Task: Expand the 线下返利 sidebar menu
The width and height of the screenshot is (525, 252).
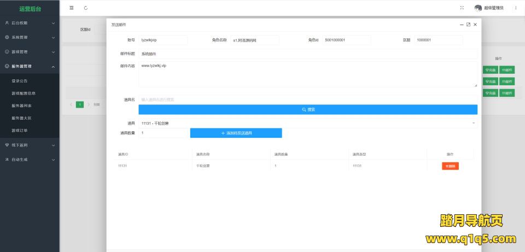Action: [x=30, y=145]
